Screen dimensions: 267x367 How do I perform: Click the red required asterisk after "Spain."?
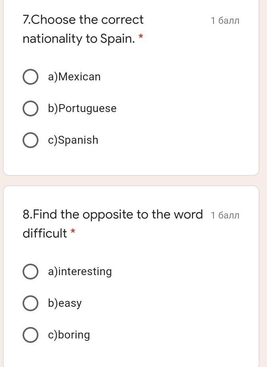[x=141, y=38]
